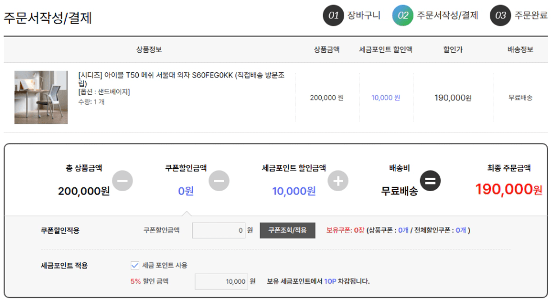This screenshot has width=556, height=305.
Task: Click the 쿠폰할인금액 input field
Action: tap(218, 230)
